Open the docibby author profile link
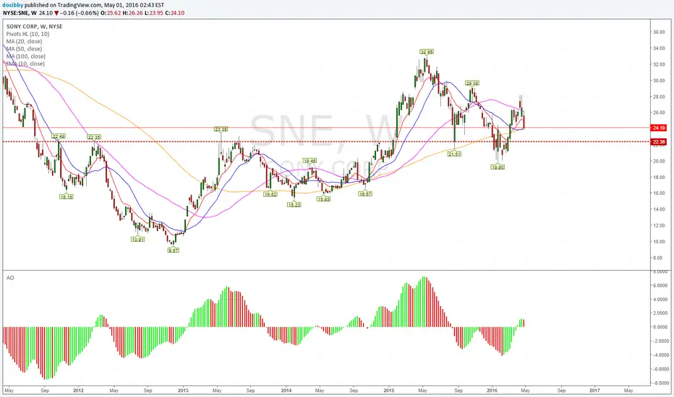Image resolution: width=674 pixels, height=397 pixels. 13,5
